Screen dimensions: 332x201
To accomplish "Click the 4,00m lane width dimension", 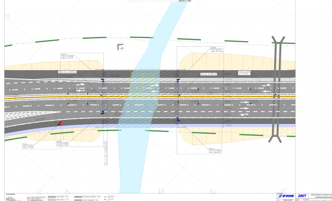I will (228, 74).
